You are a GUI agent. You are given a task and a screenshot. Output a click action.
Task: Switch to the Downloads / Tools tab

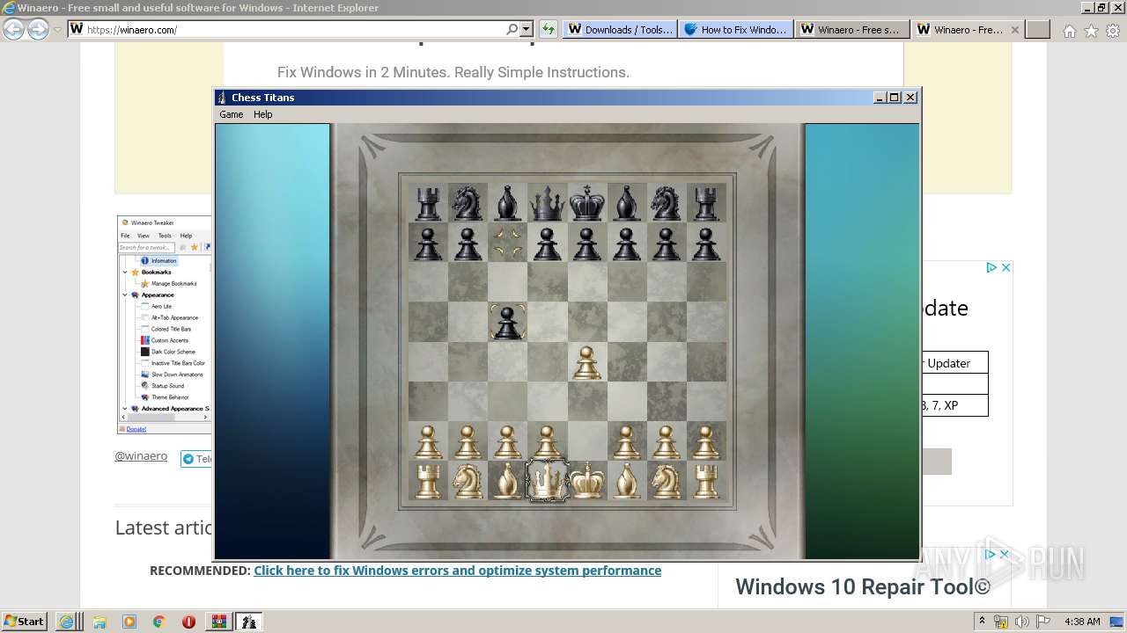coord(620,29)
